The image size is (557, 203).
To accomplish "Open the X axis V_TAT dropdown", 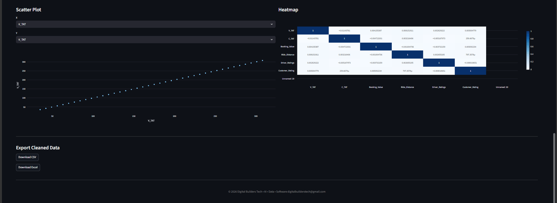I will coord(146,24).
